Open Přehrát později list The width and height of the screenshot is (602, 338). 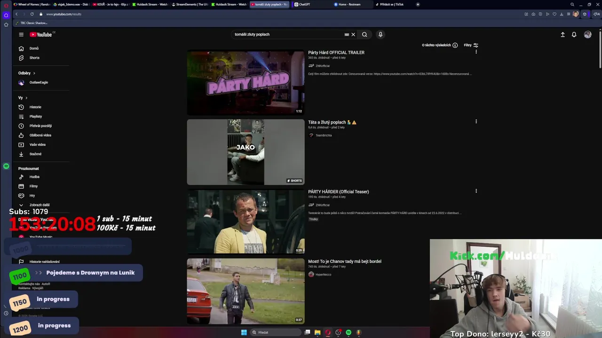(x=41, y=126)
